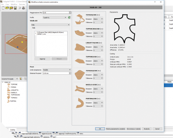Click the New file toolbar icon
The width and height of the screenshot is (173, 138).
(x=3, y=8)
